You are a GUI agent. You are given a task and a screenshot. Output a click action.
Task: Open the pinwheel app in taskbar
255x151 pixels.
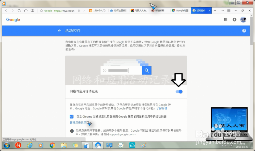[121, 145]
